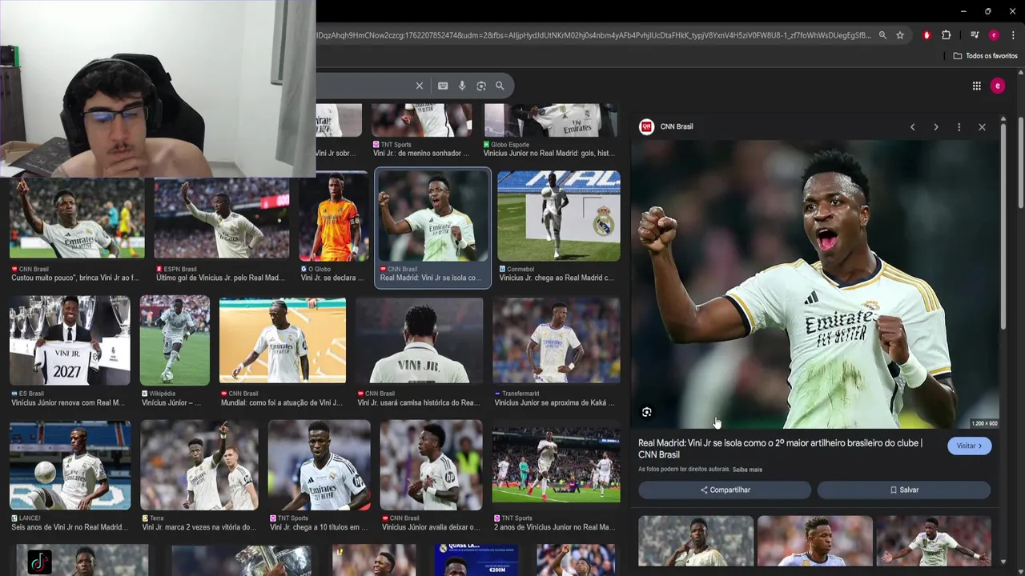Open the Chrome profile avatar

[994, 35]
